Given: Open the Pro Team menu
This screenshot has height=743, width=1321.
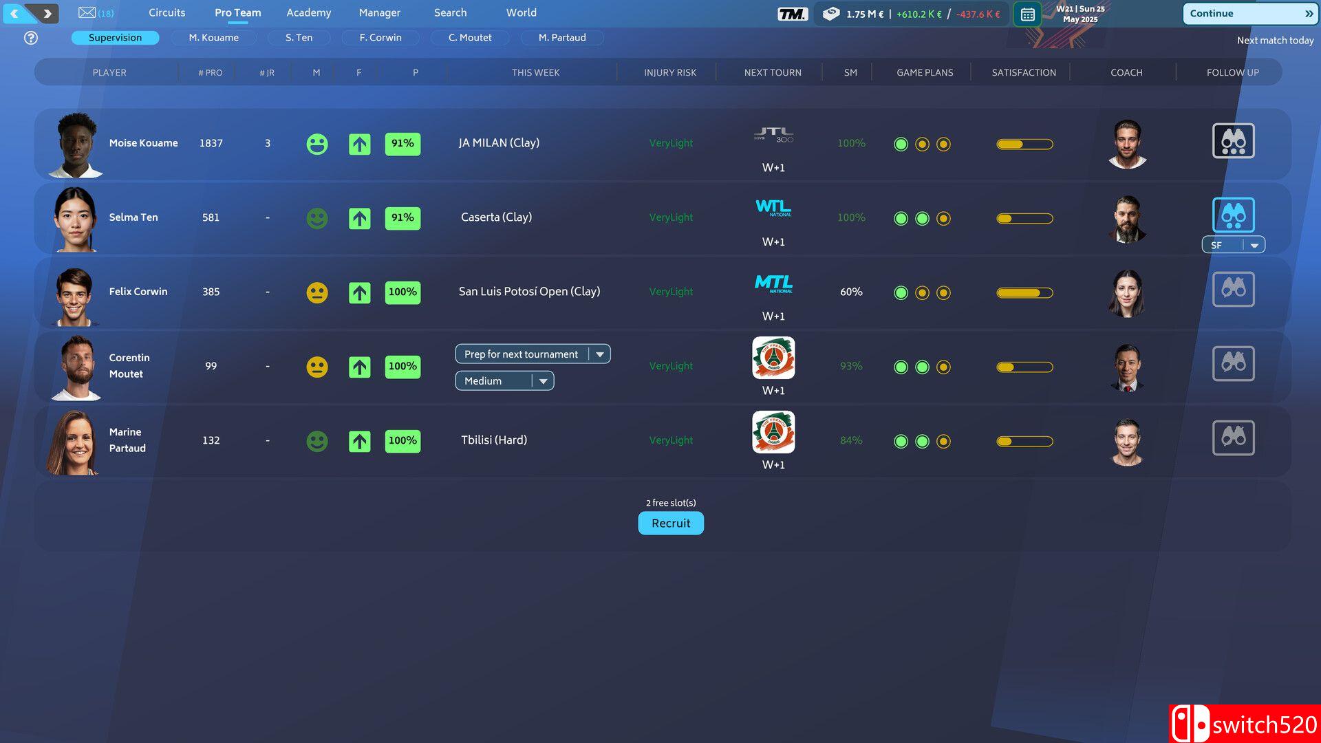Looking at the screenshot, I should pos(237,12).
